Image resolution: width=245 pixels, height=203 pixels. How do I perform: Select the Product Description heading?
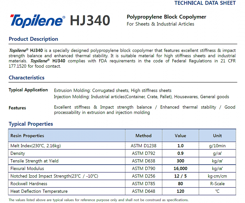point(33,39)
